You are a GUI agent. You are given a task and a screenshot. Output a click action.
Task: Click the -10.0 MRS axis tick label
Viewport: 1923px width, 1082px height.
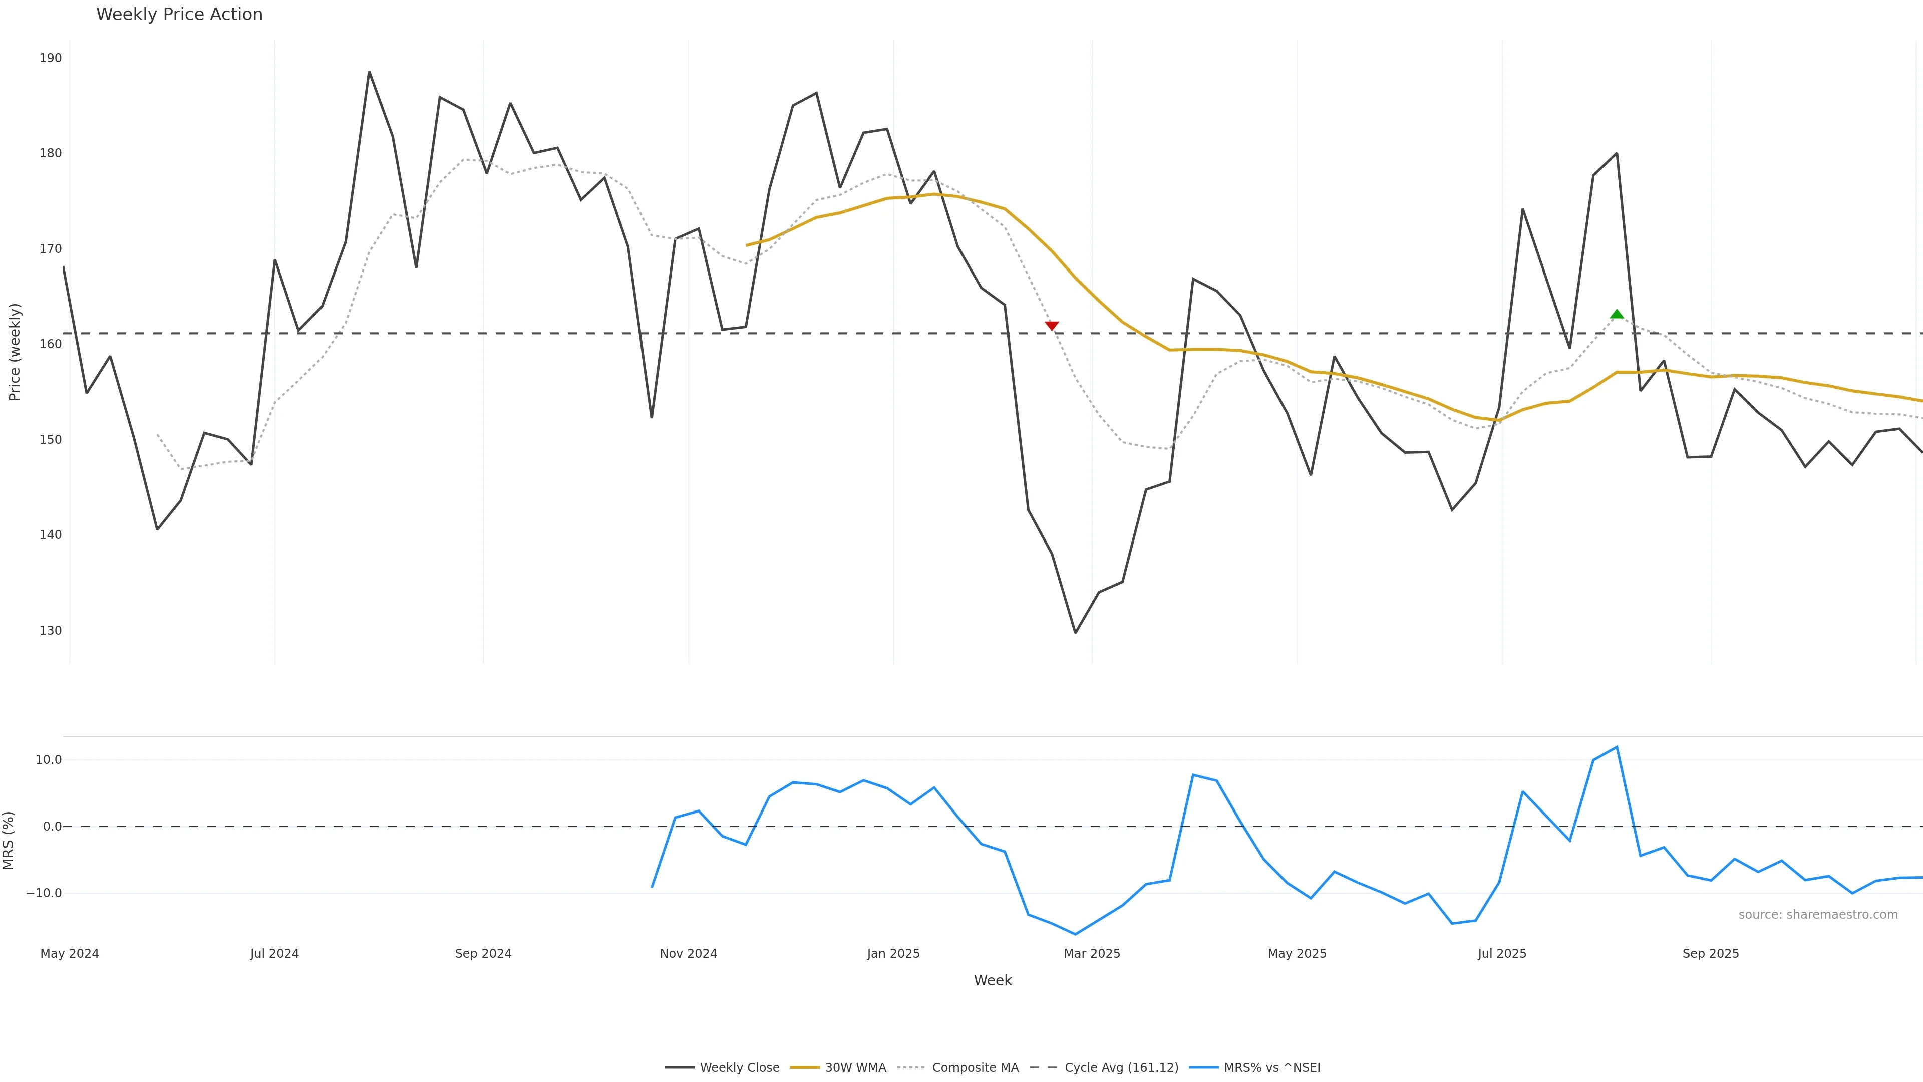click(44, 893)
